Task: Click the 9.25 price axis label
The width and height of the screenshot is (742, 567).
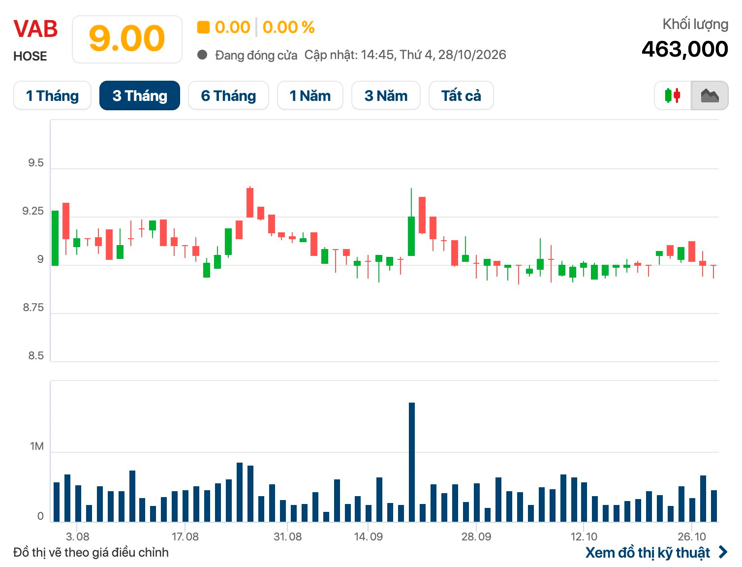Action: 33,211
